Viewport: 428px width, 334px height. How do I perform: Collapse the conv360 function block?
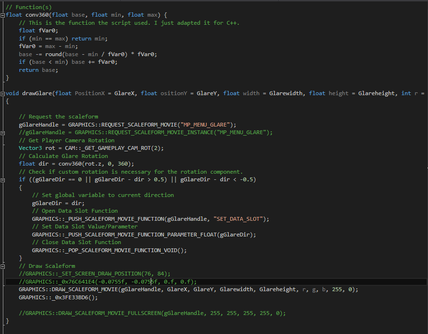point(3,15)
